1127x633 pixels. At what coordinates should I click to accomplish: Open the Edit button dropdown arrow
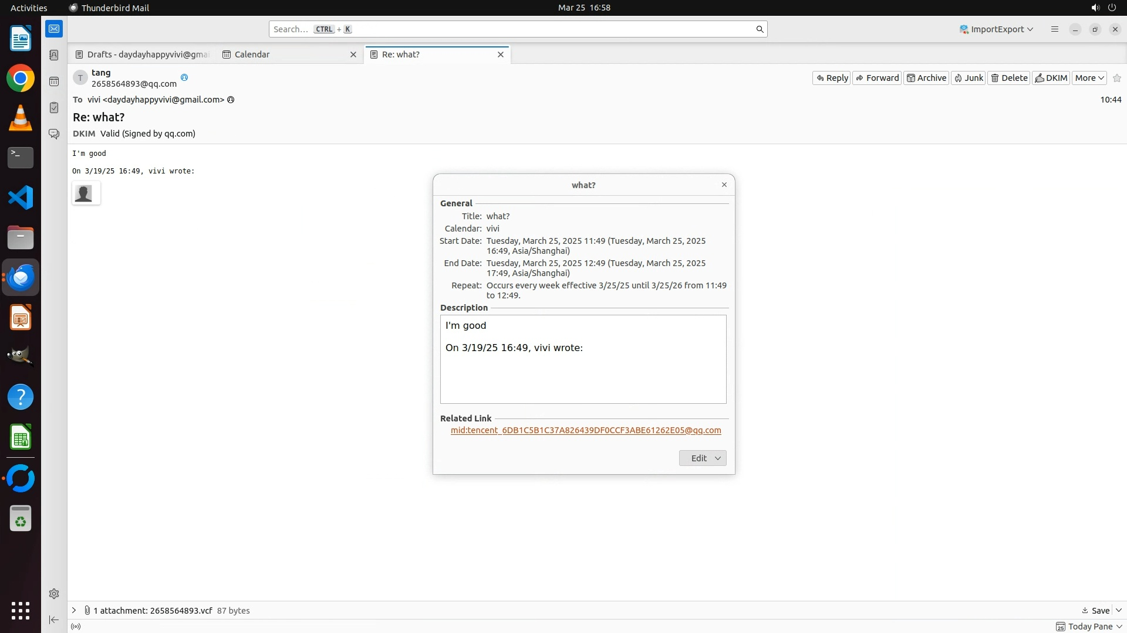(718, 458)
